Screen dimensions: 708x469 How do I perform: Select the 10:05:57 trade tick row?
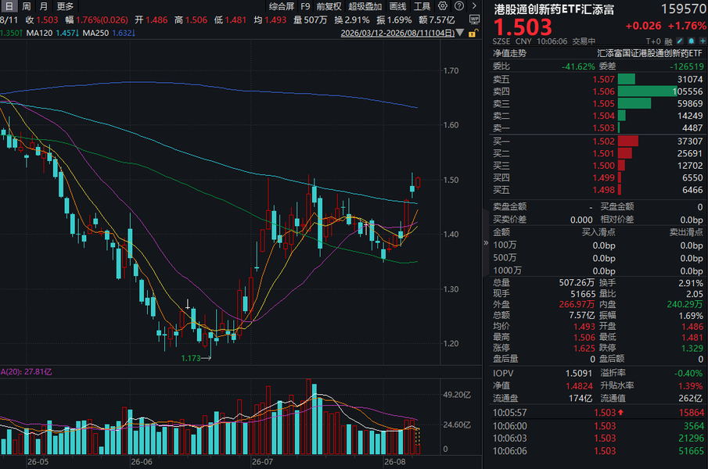598,413
